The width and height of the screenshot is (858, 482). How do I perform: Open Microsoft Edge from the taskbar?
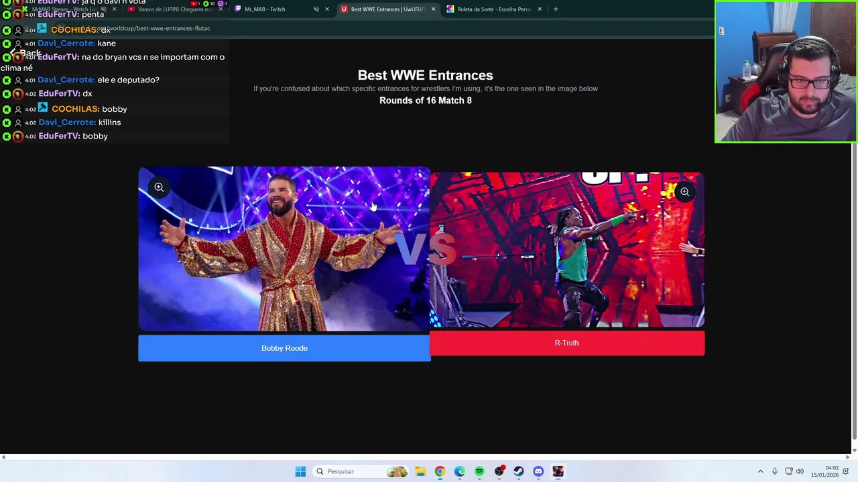(x=459, y=471)
